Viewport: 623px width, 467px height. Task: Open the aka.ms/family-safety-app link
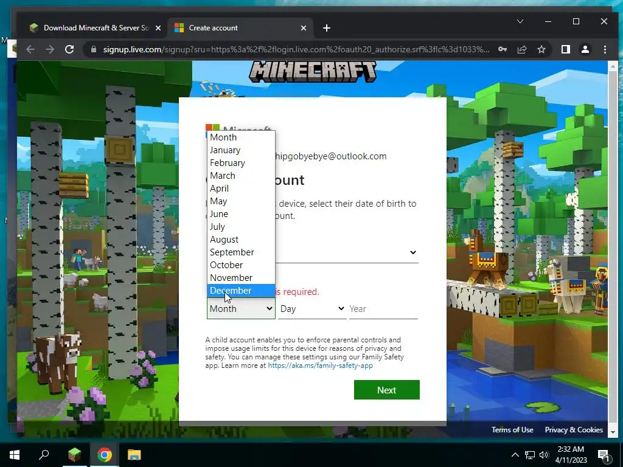click(320, 365)
